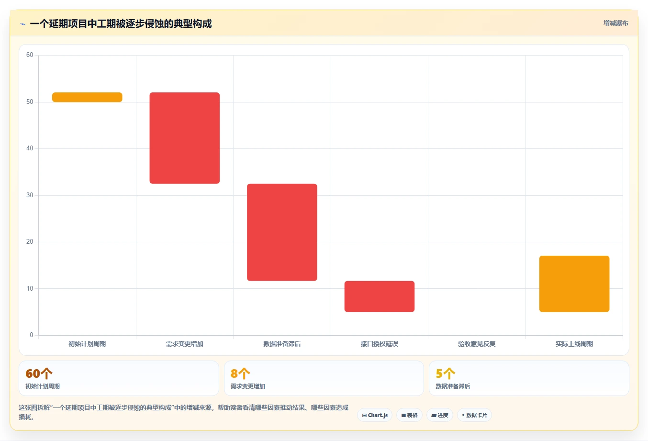Click x-axis label 数据准备滞后
The width and height of the screenshot is (648, 441).
point(282,344)
